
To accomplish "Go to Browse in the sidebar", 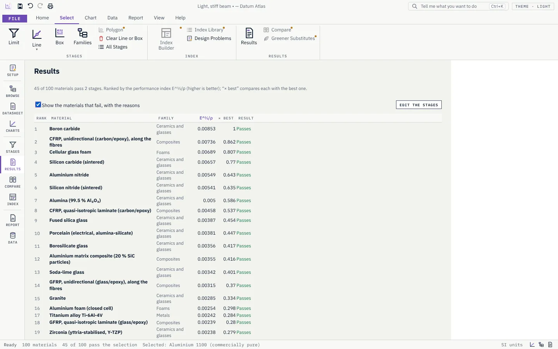I will click(13, 92).
